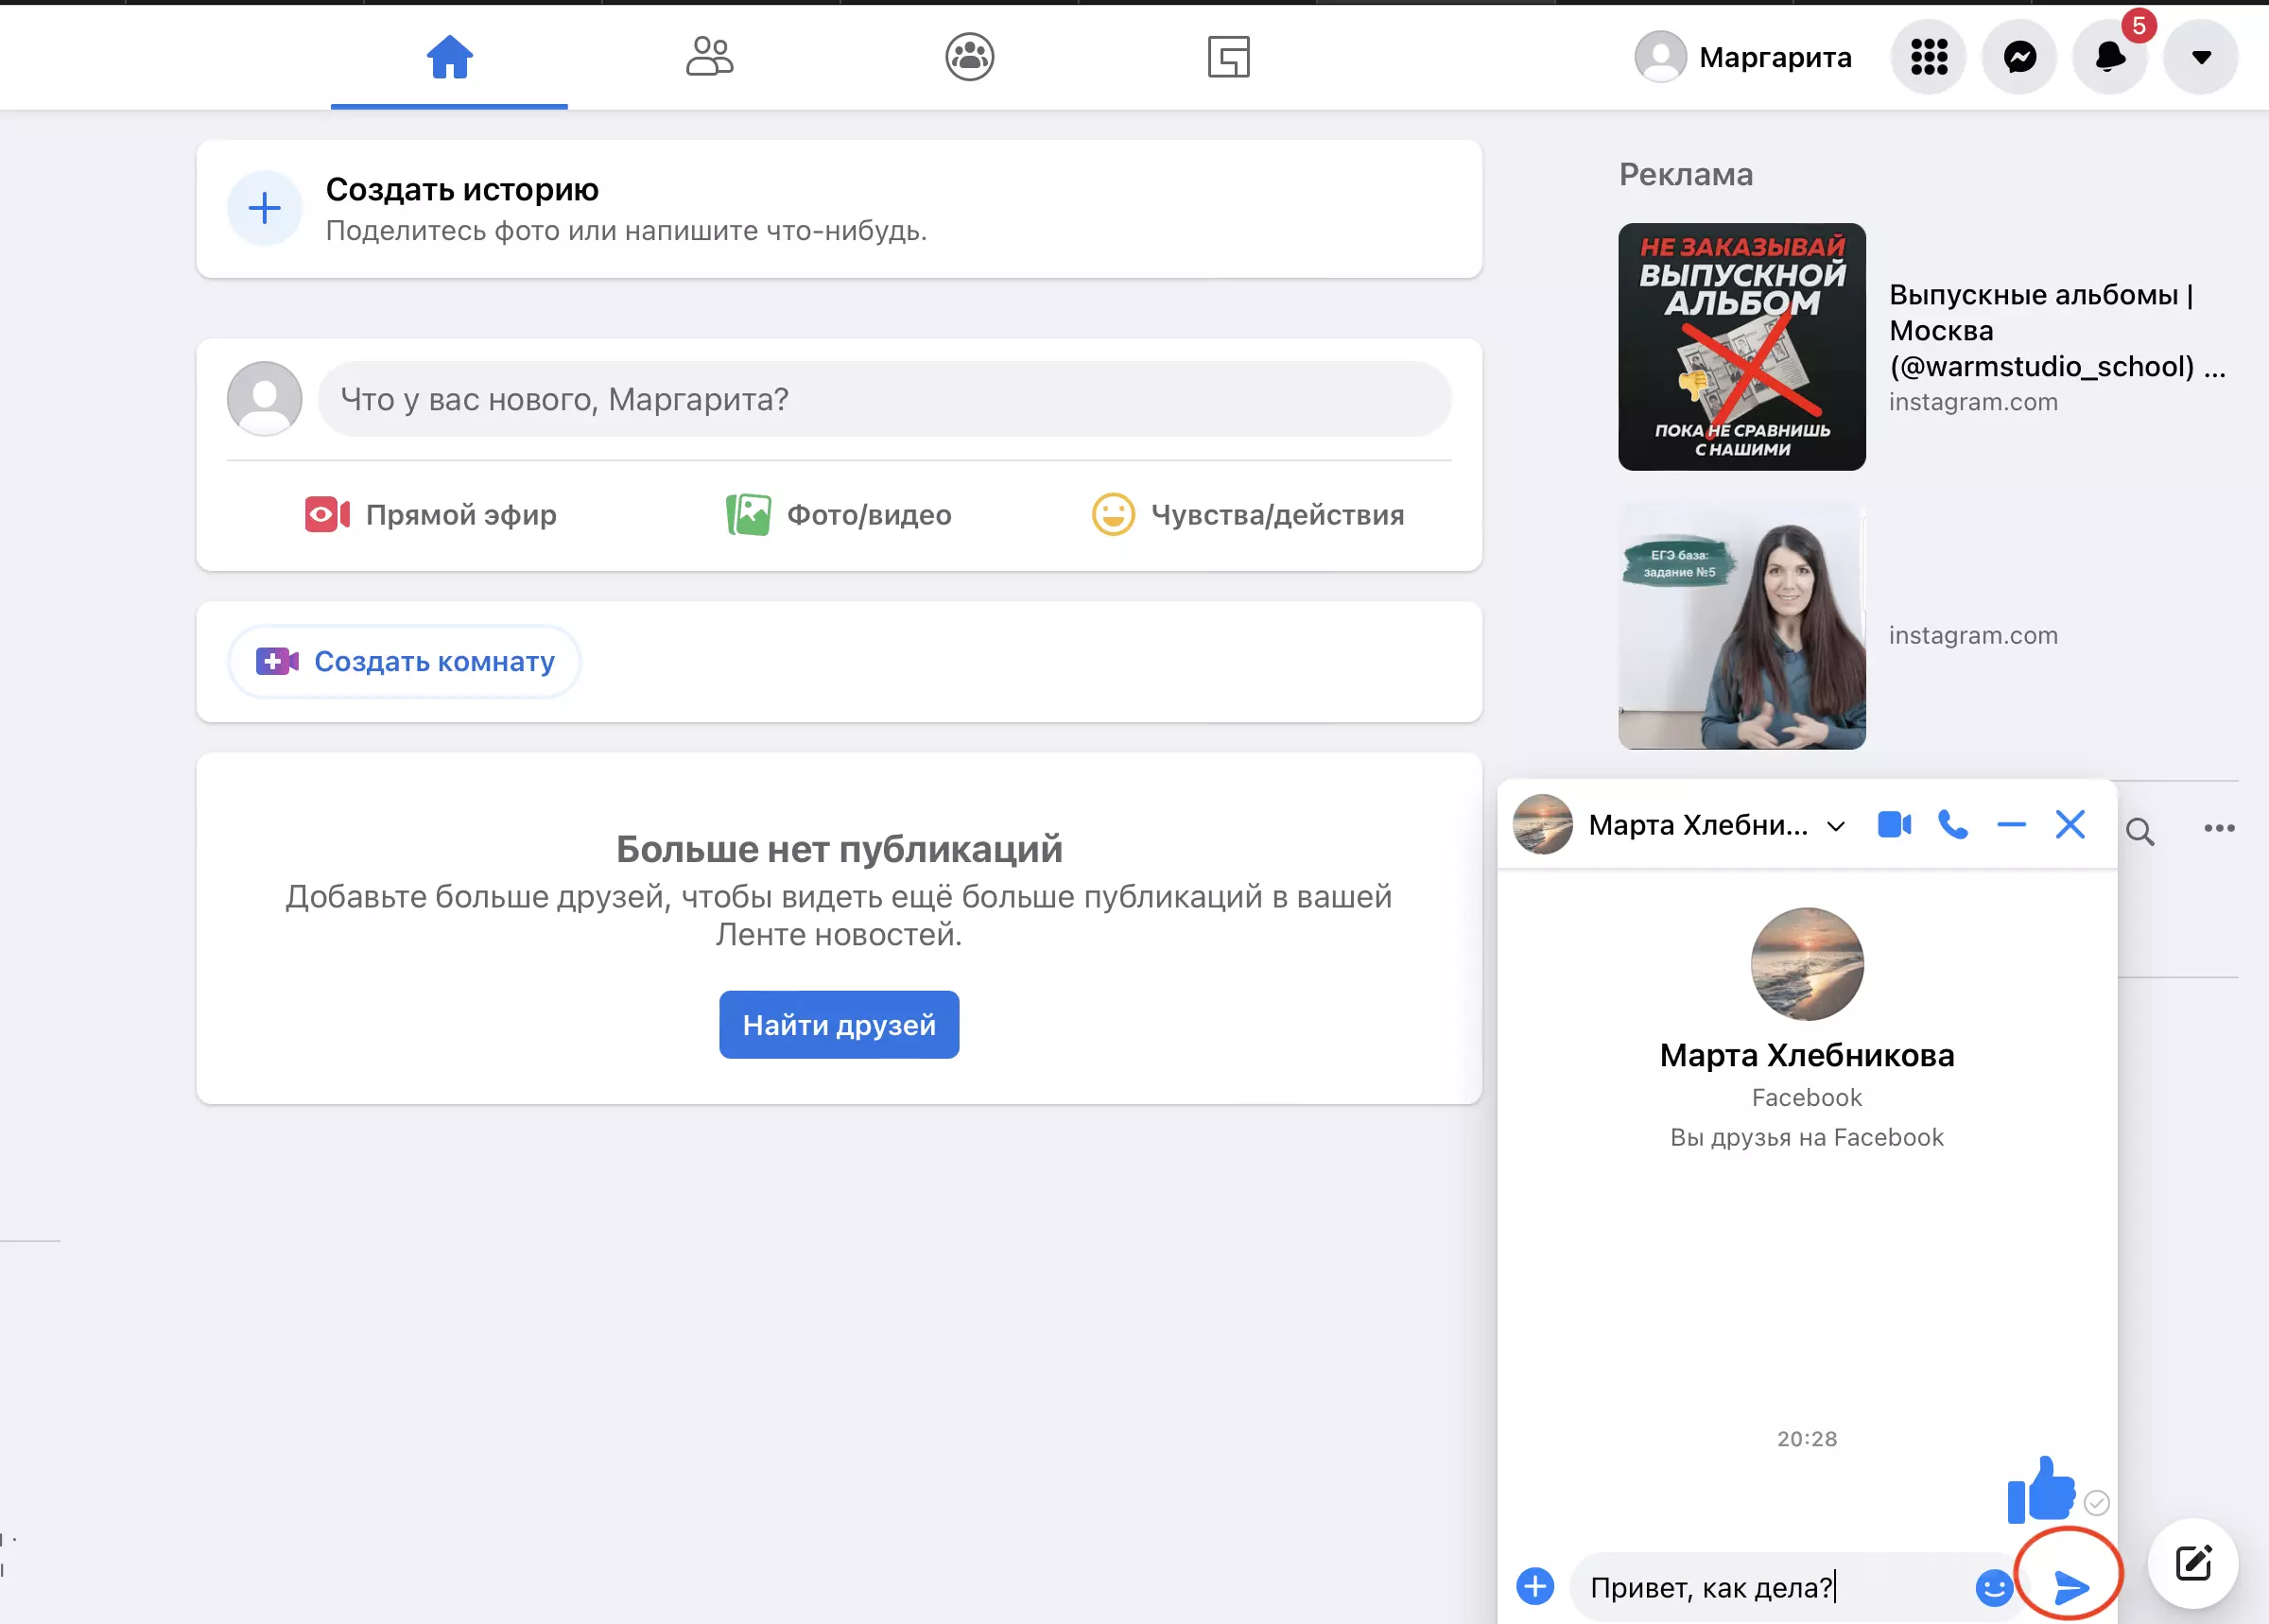Open the Home feed tab
2269x1624 pixels.
[449, 57]
